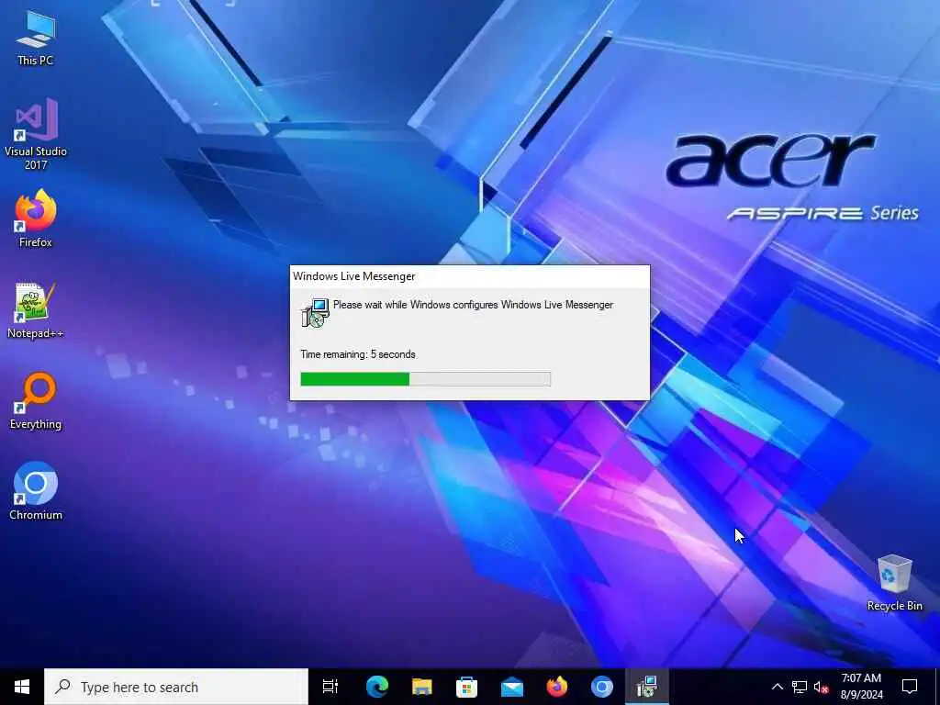
Task: Click the green installation progress bar
Action: (x=426, y=379)
